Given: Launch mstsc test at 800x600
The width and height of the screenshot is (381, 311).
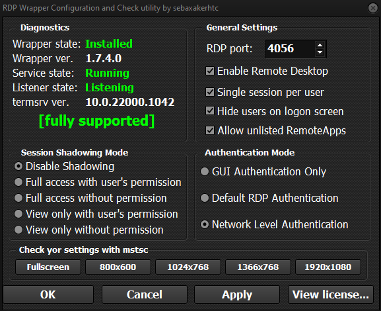Looking at the screenshot, I should pyautogui.click(x=118, y=267).
